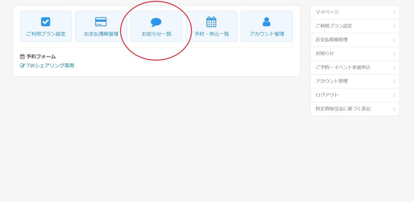Choose ログアウト to sign out

click(355, 95)
